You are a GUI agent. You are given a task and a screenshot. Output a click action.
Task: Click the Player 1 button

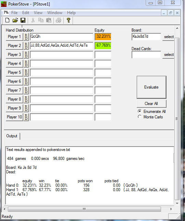click(14, 37)
